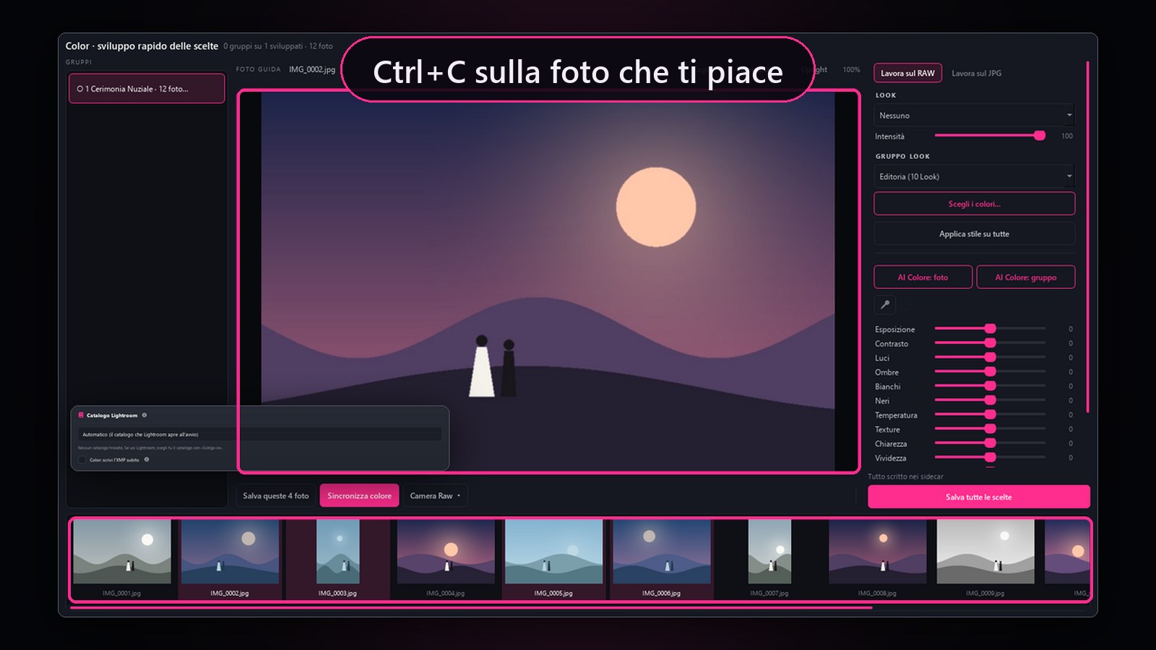Select thumbnail IMG_0002.jpg

tap(230, 559)
